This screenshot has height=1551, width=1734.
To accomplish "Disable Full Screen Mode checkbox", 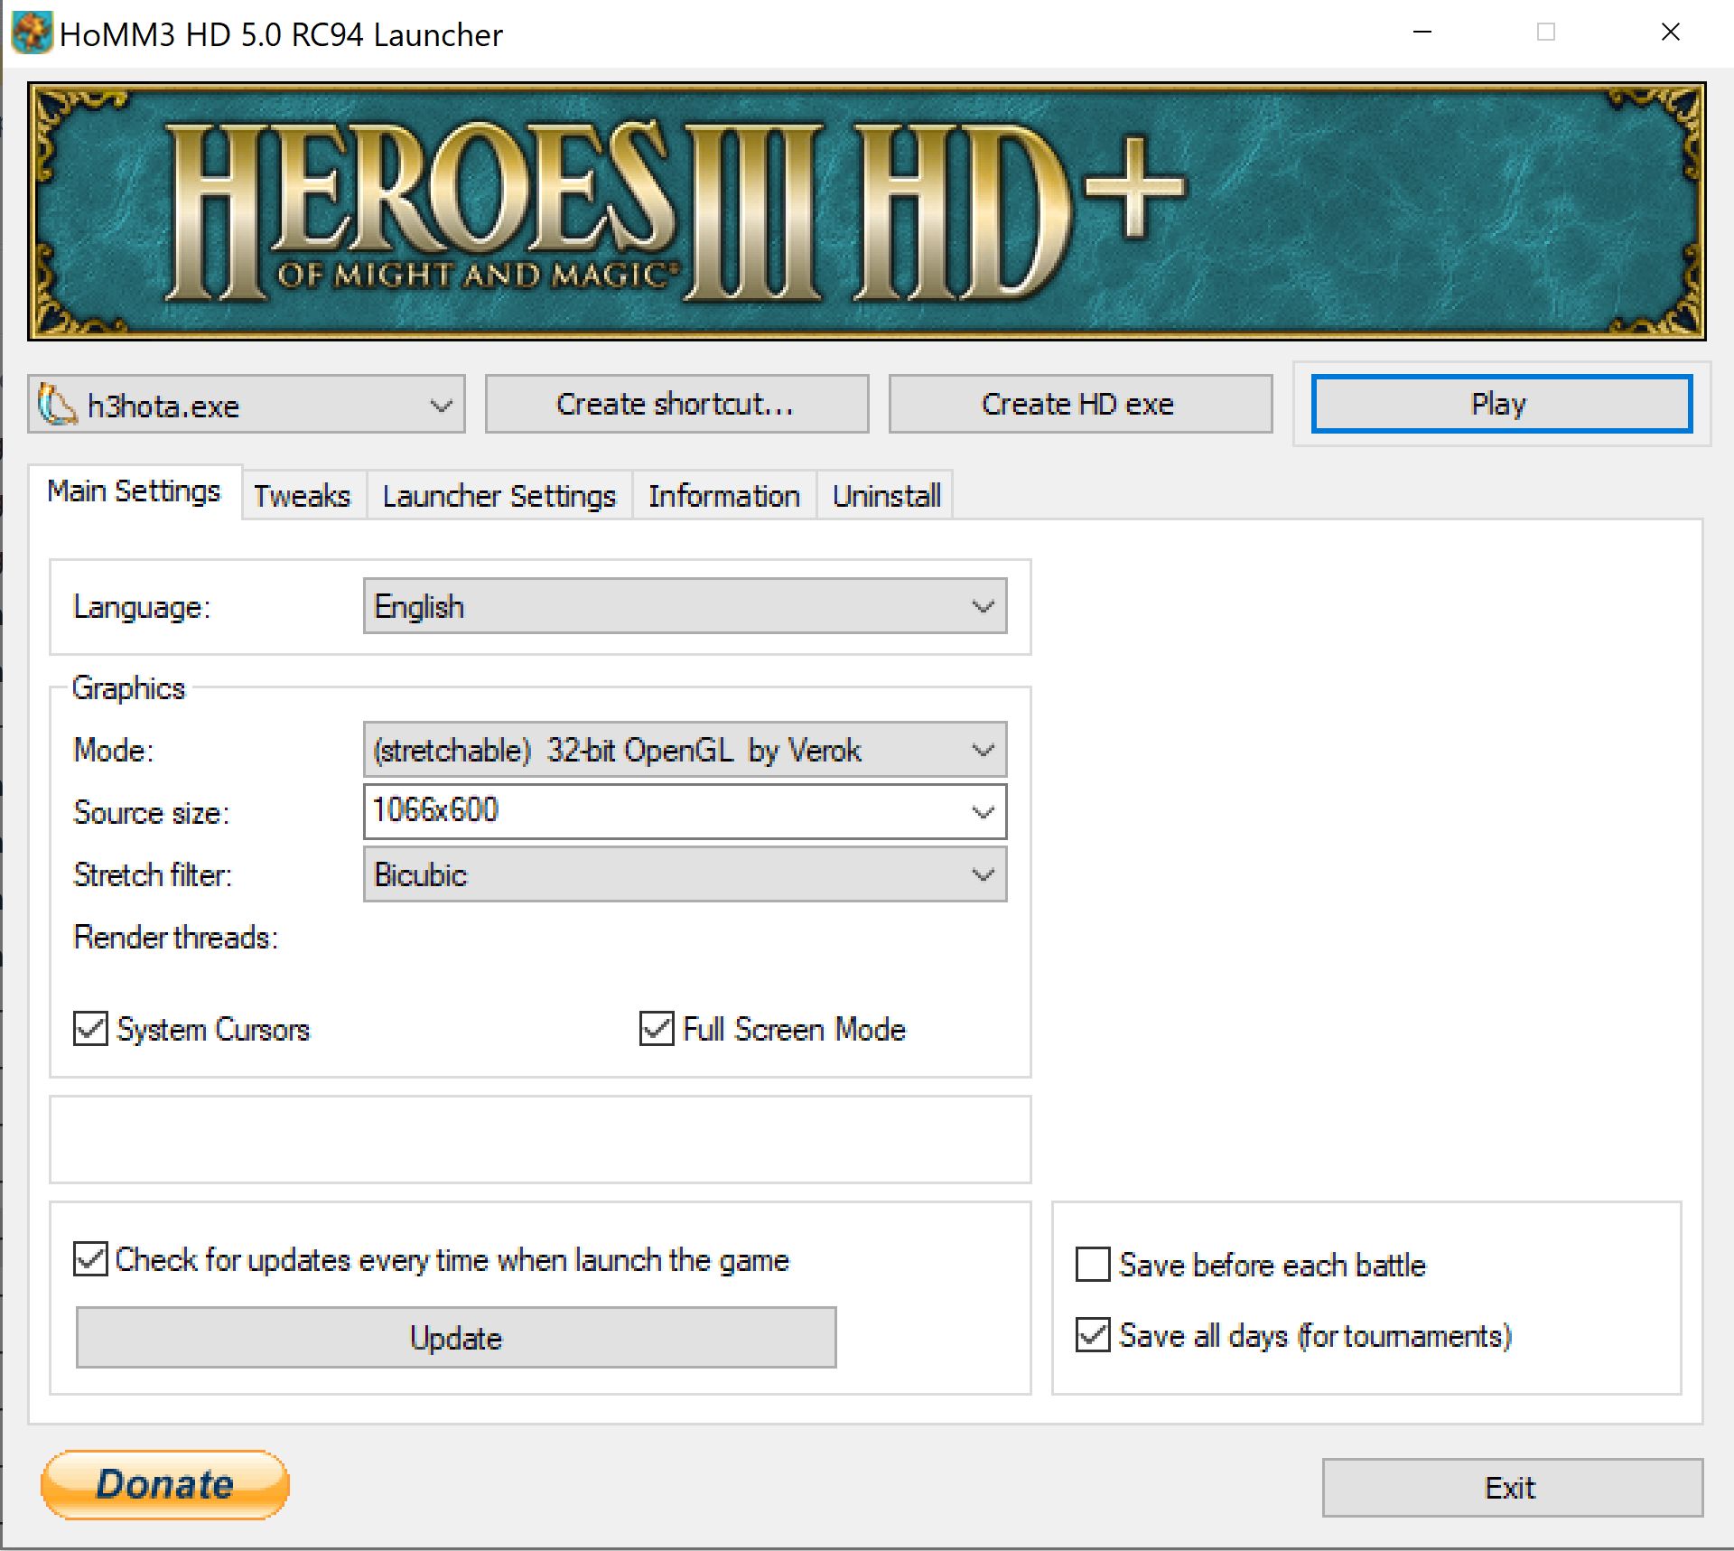I will [x=657, y=1029].
